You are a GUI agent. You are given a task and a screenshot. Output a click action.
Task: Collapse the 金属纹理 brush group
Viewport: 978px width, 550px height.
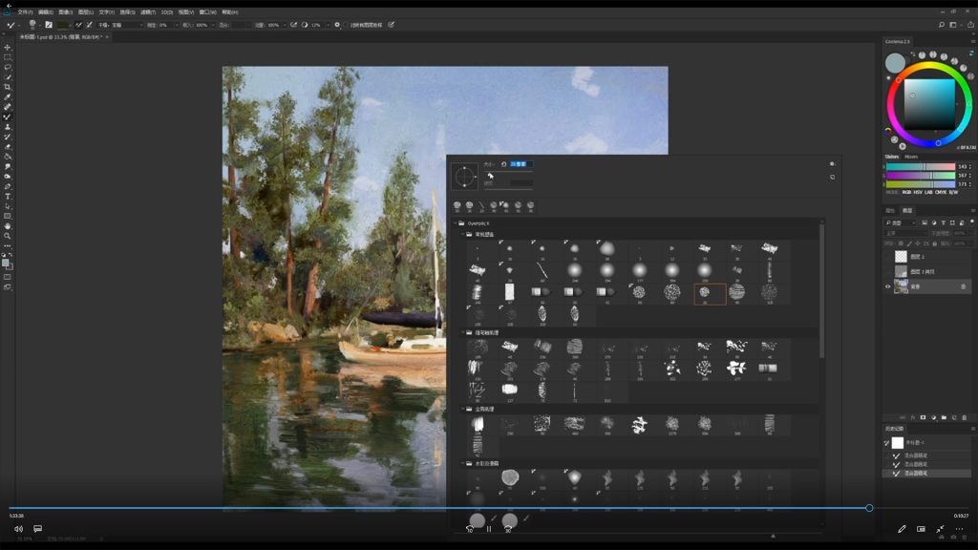[x=465, y=409]
